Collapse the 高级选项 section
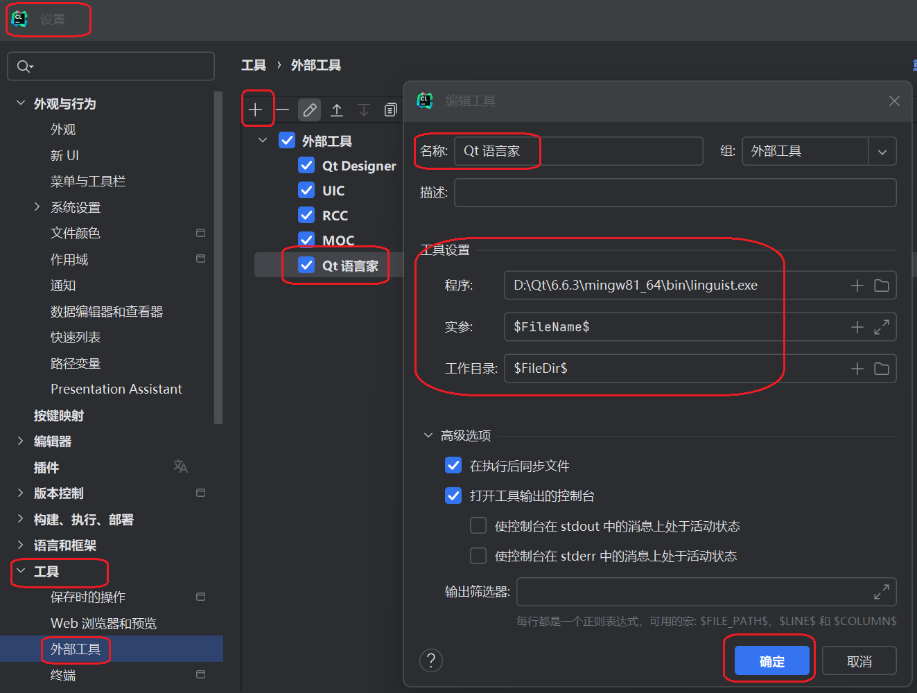 coord(428,435)
